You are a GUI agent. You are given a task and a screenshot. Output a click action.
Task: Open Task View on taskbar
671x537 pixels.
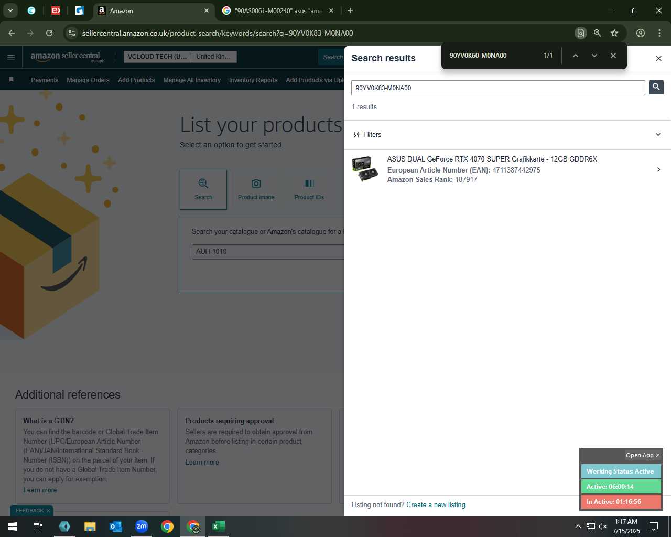click(37, 527)
